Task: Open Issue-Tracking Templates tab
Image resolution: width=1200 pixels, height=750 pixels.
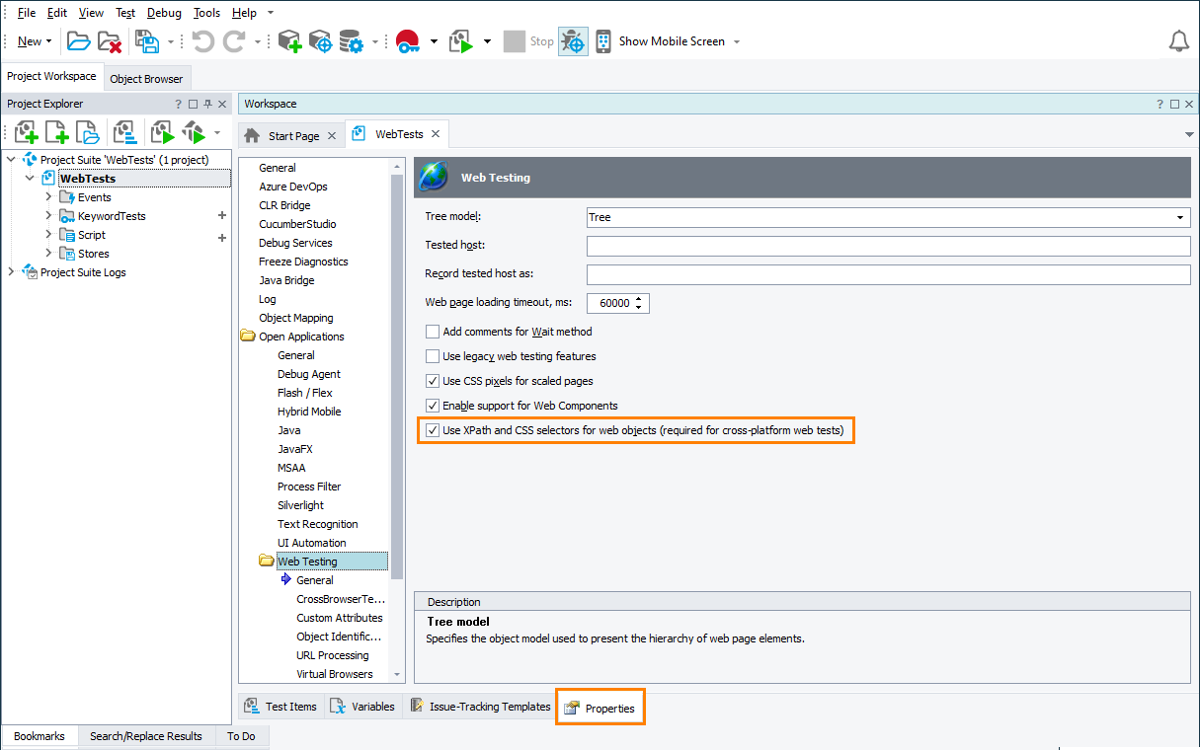Action: (480, 707)
